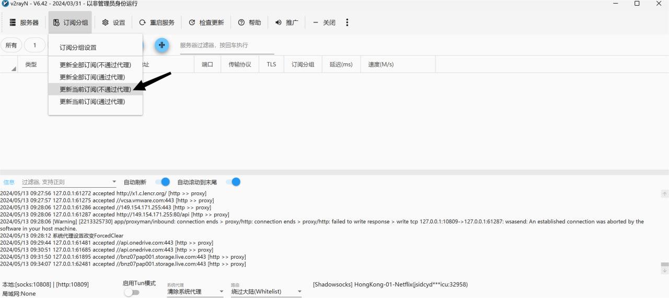The height and width of the screenshot is (298, 669).
Task: Open the 设置 (Settings) gear menu
Action: 105,22
